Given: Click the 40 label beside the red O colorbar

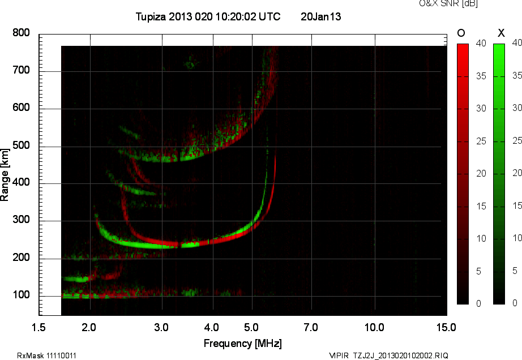Looking at the screenshot, I should [481, 43].
